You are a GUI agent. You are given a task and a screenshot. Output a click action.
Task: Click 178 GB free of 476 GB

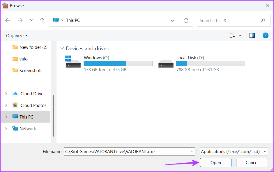pyautogui.click(x=105, y=70)
